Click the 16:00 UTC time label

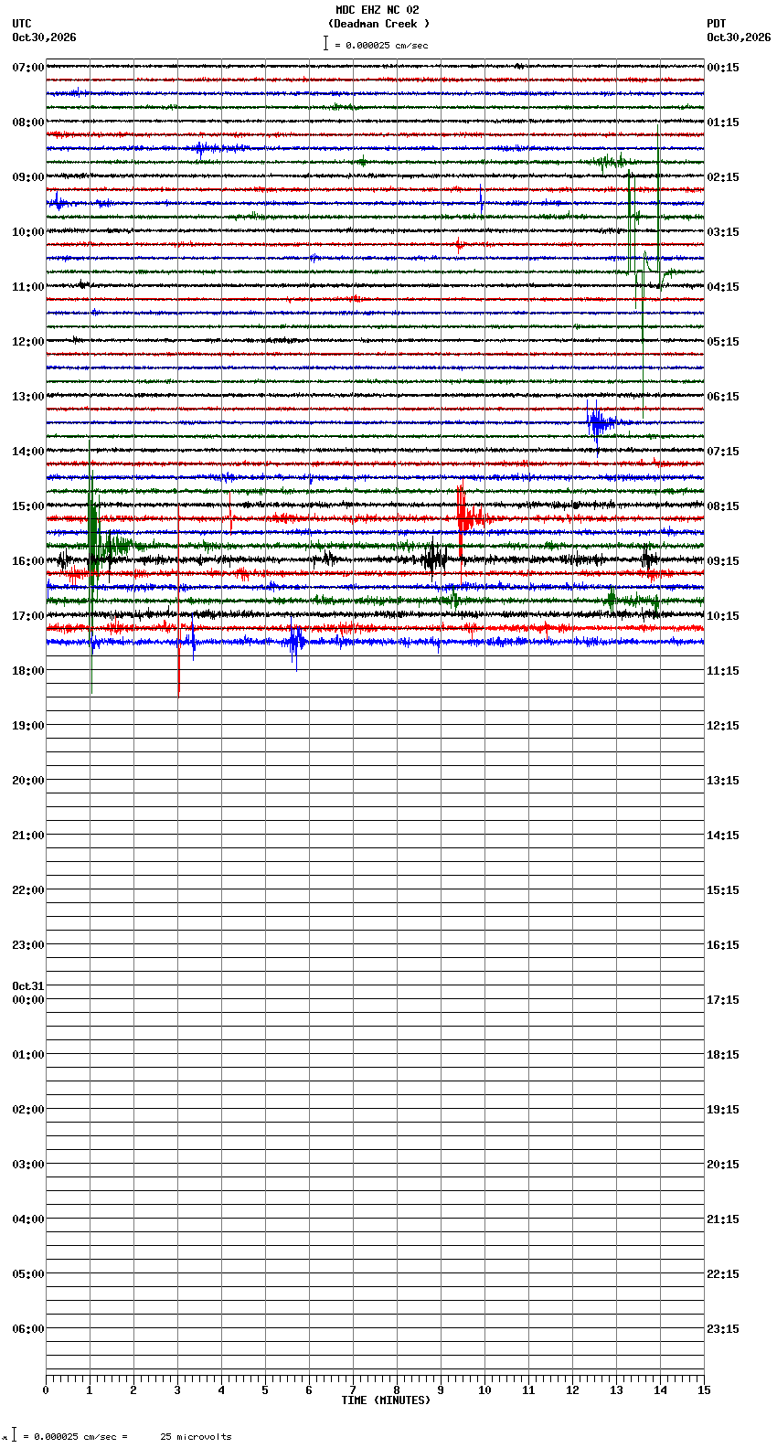tap(28, 560)
